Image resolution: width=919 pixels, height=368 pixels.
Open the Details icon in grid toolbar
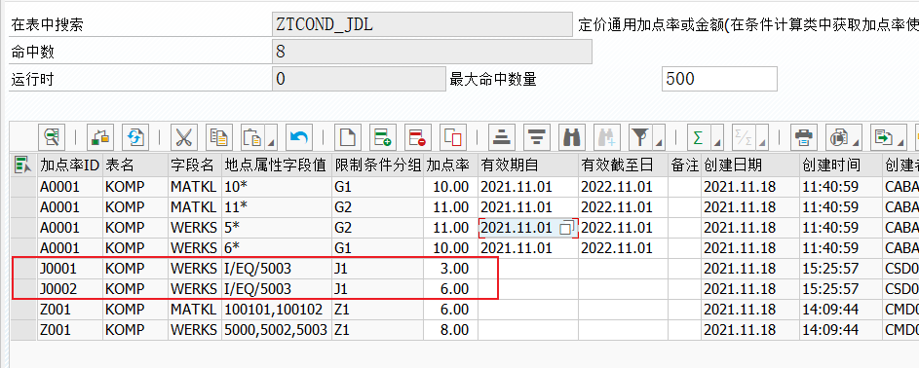tap(52, 138)
